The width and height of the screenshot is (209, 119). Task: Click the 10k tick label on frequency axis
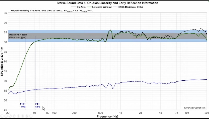point(187,113)
